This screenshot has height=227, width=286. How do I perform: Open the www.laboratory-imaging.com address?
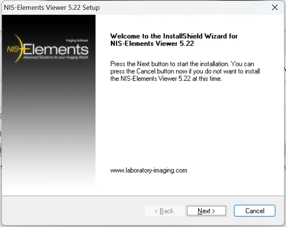149,170
